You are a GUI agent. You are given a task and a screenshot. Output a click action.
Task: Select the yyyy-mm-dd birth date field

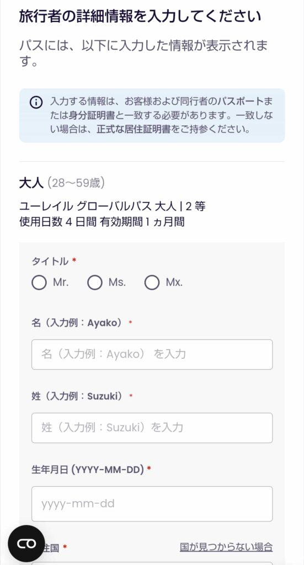152,504
